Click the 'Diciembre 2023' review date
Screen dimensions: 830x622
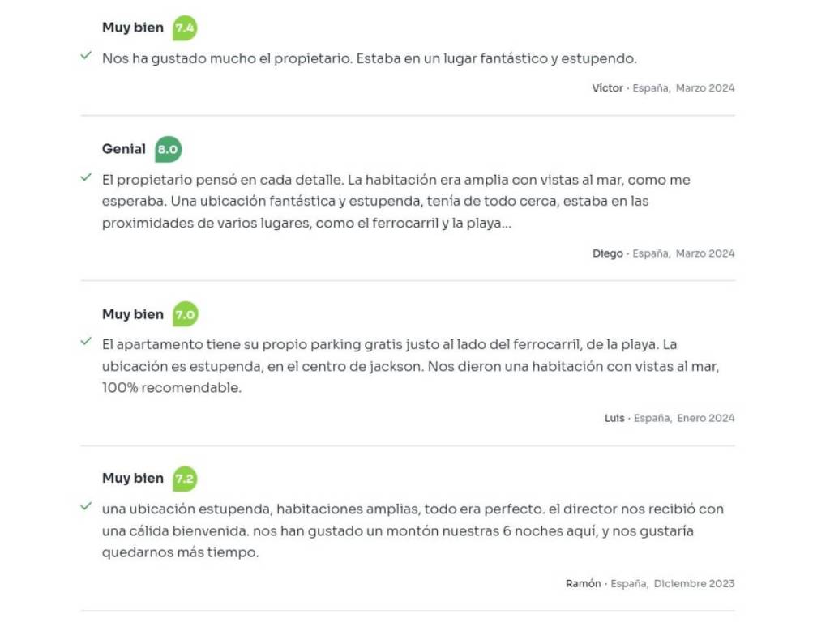tap(694, 583)
